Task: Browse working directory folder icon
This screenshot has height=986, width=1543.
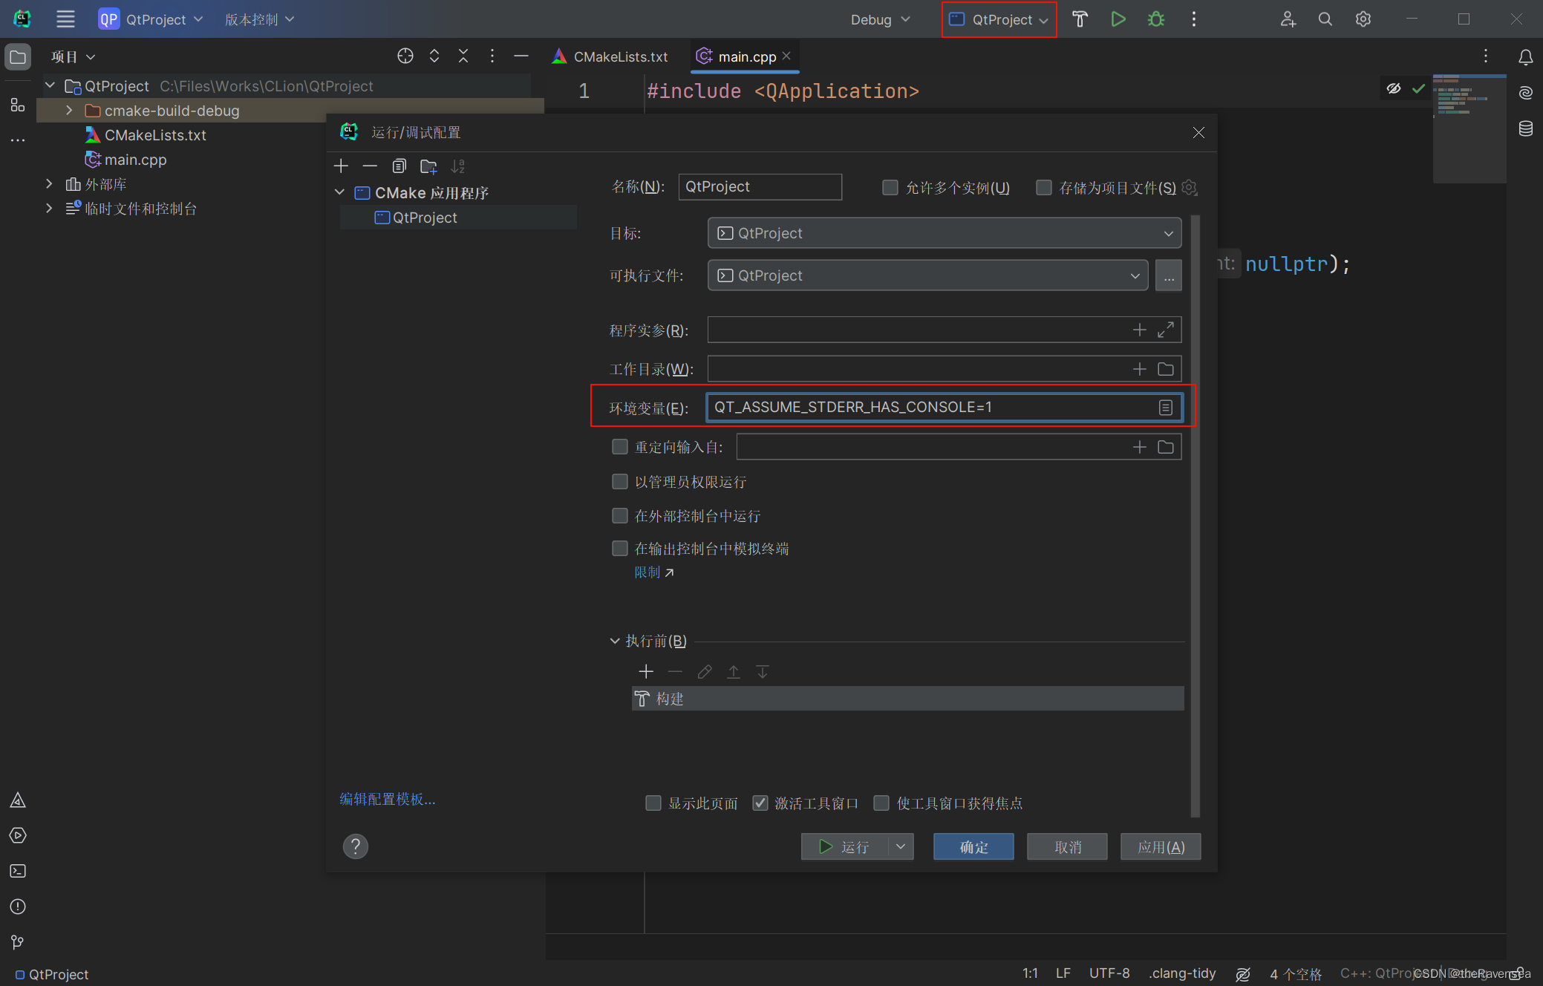Action: click(x=1166, y=369)
